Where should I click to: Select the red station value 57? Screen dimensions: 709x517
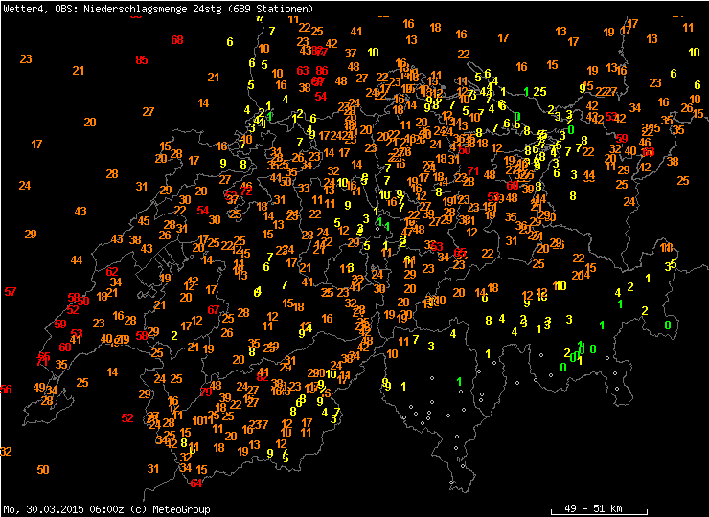tap(11, 291)
